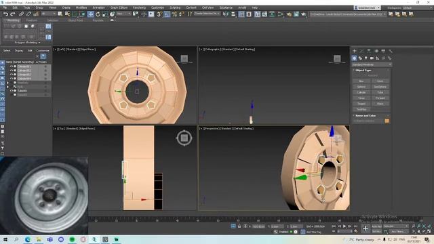Click the Align tool icon

[x=233, y=14]
